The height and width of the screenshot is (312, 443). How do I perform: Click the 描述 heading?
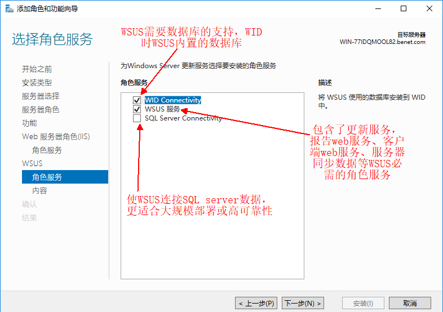pos(325,83)
